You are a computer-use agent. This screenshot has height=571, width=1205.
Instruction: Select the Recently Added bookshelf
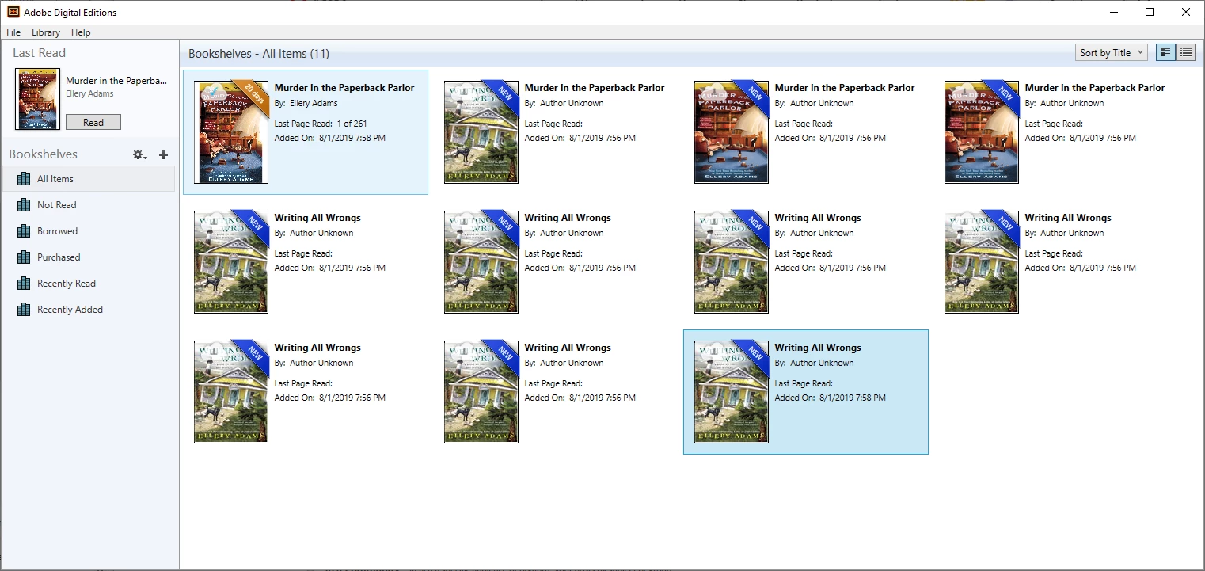click(x=88, y=310)
